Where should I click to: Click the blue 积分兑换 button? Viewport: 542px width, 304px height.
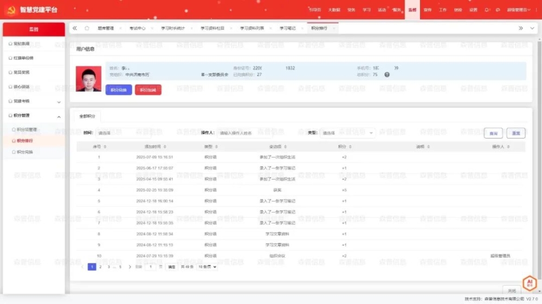[118, 90]
